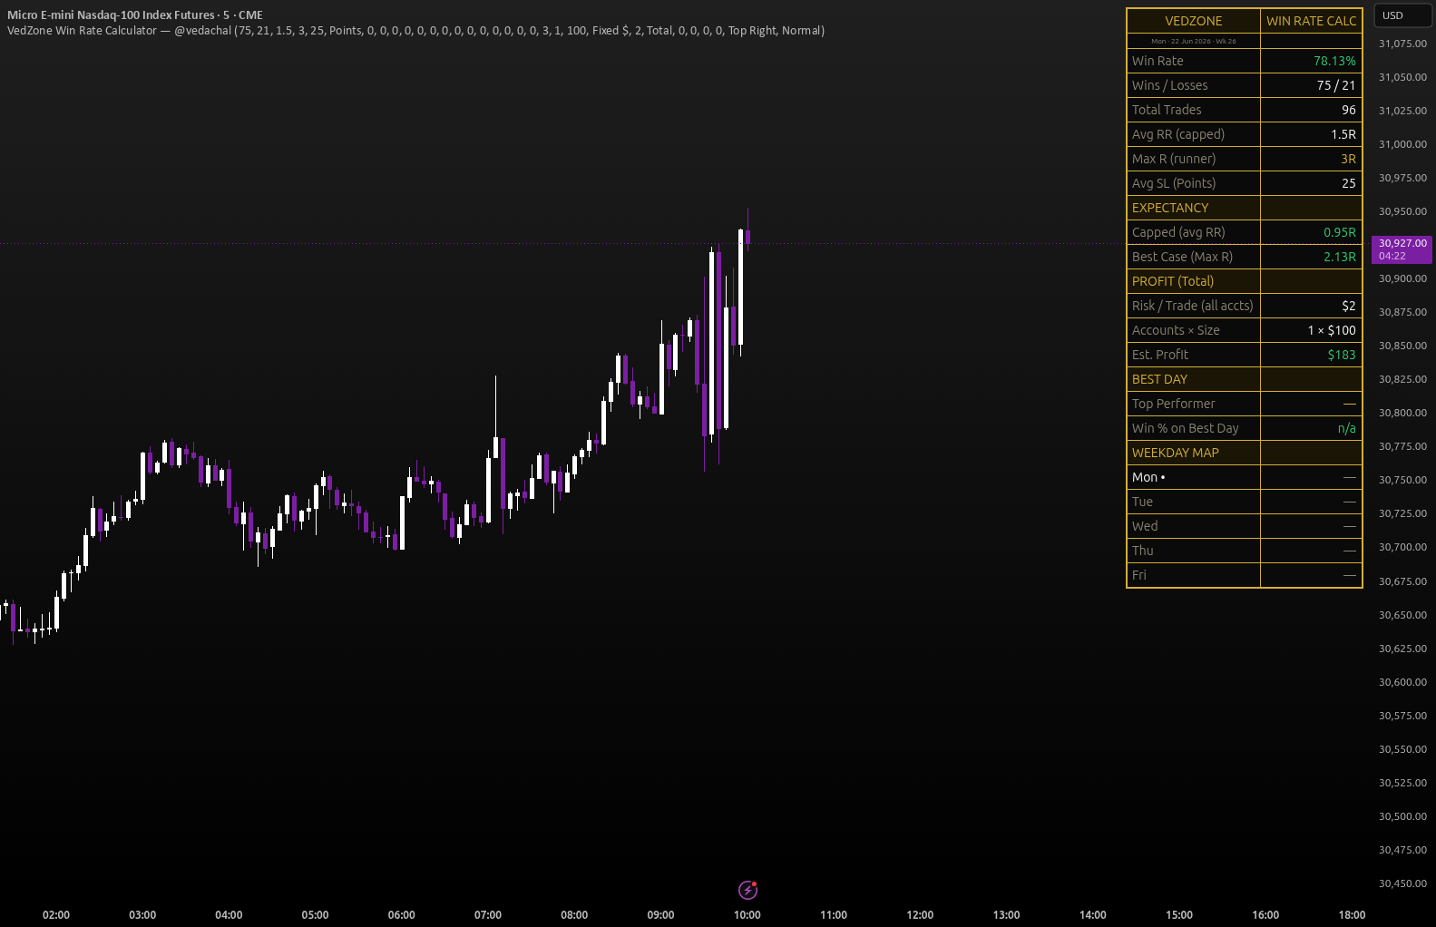Click the WIN RATE CALC header cell
Screen dimensions: 1436x927
1311,21
